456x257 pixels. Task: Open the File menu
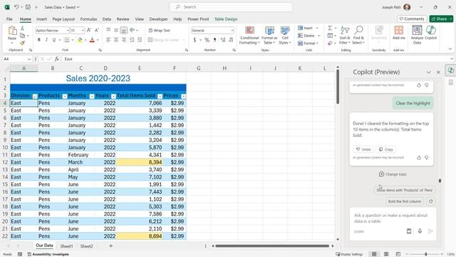(9, 19)
